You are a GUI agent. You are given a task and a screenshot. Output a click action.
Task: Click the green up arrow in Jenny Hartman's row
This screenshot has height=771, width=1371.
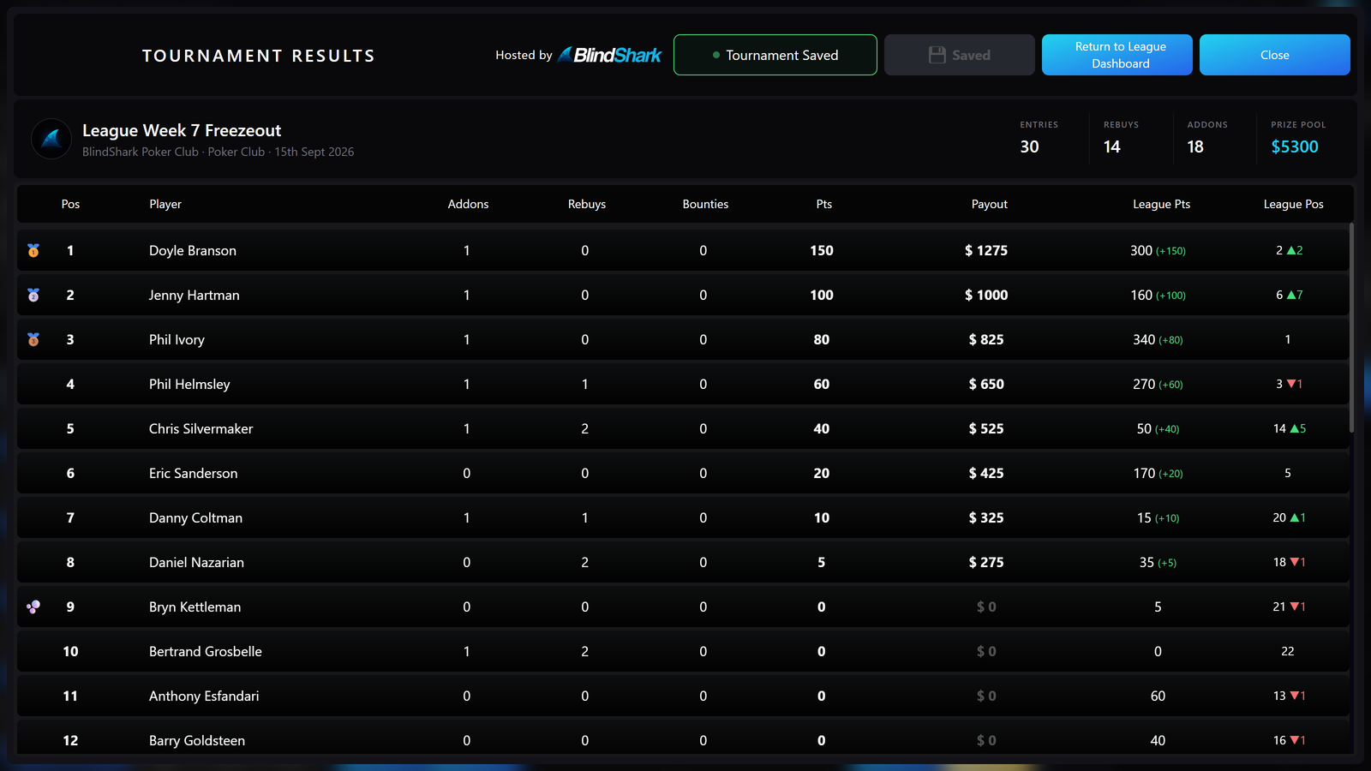point(1291,295)
